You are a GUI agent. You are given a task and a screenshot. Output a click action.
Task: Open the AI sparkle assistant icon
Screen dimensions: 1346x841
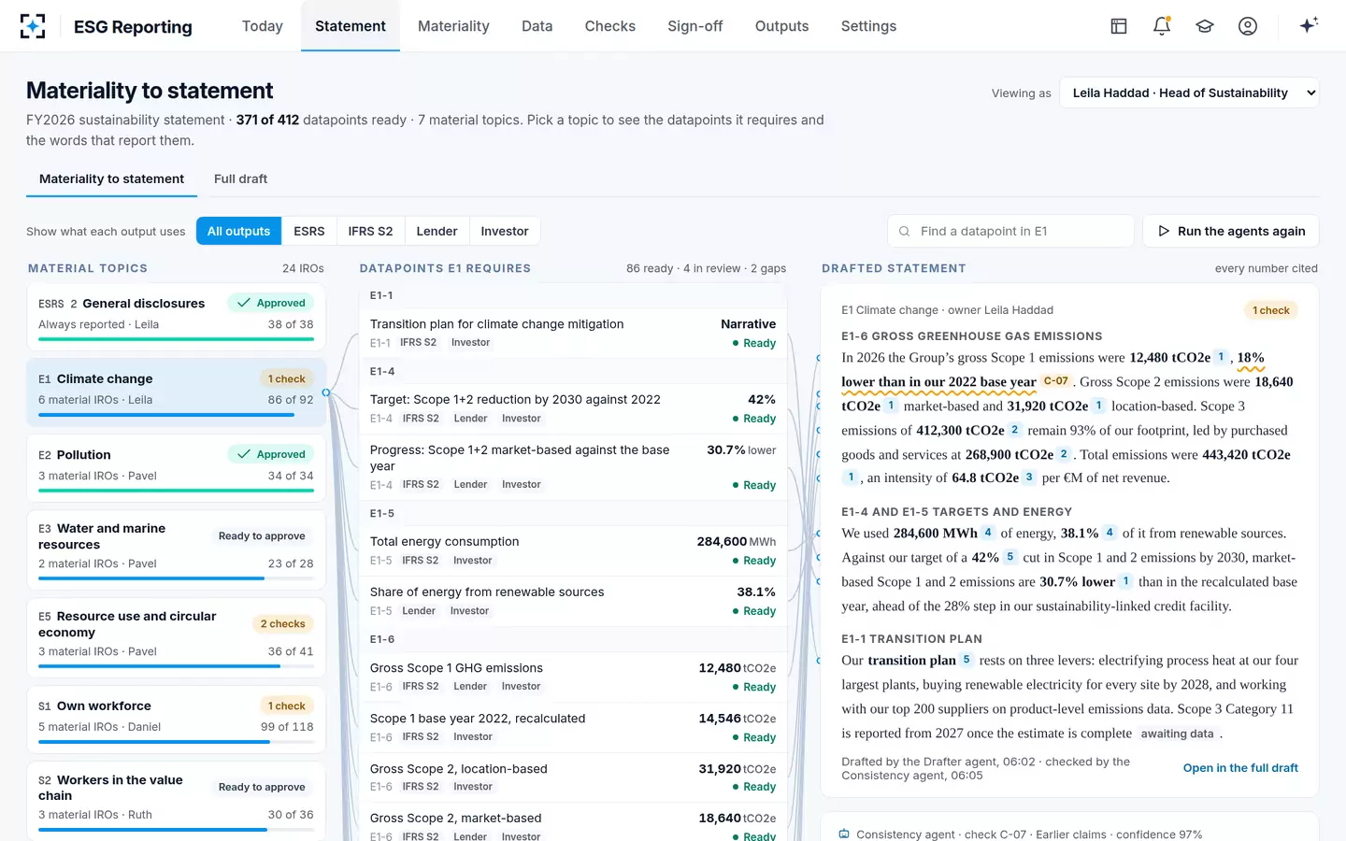(1309, 25)
